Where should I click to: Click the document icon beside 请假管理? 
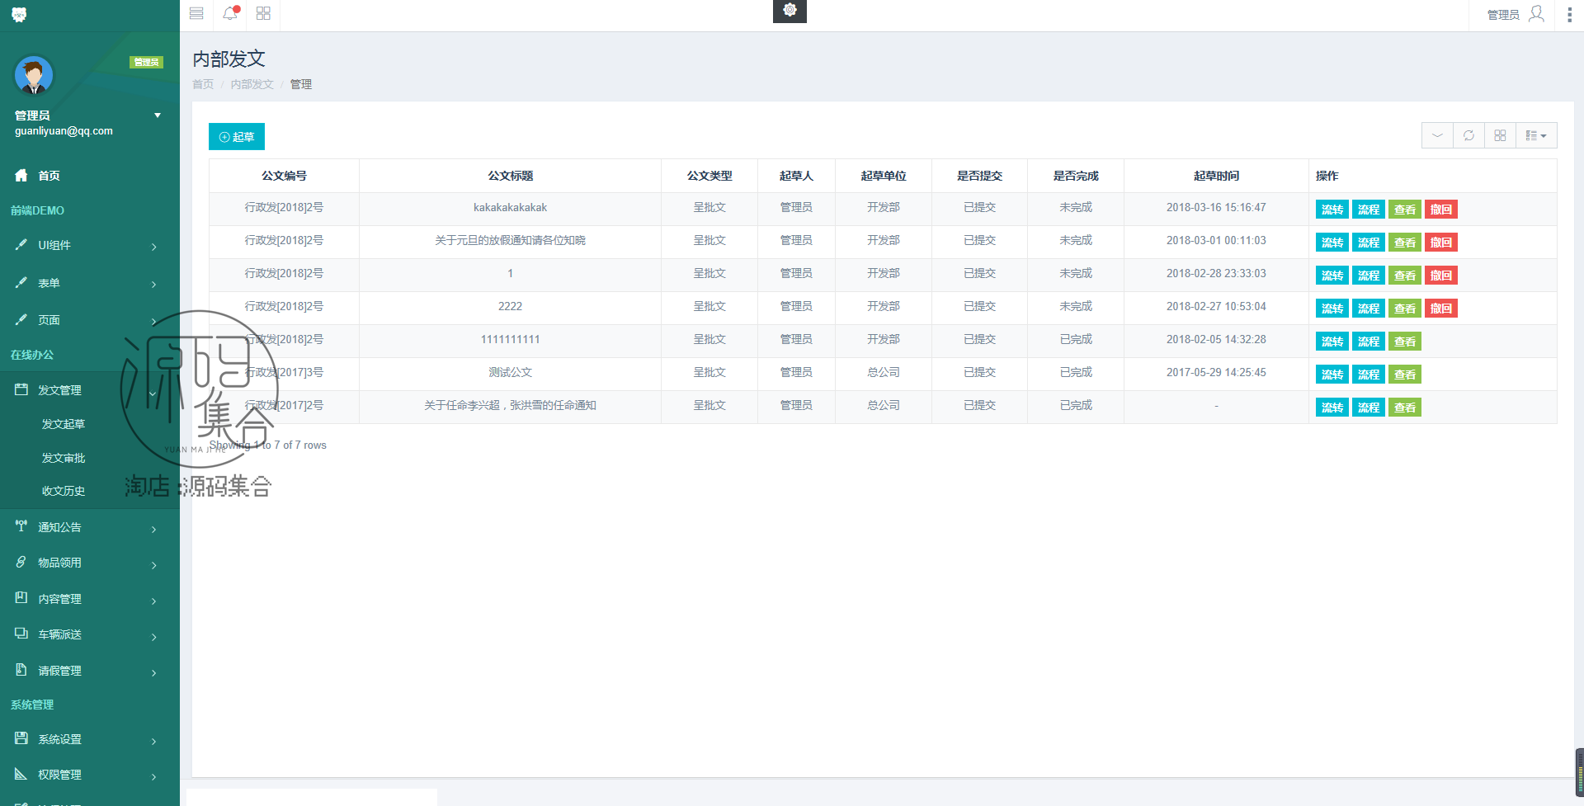coord(21,669)
